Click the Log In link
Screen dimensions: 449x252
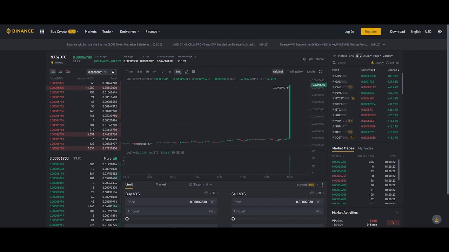(x=349, y=31)
